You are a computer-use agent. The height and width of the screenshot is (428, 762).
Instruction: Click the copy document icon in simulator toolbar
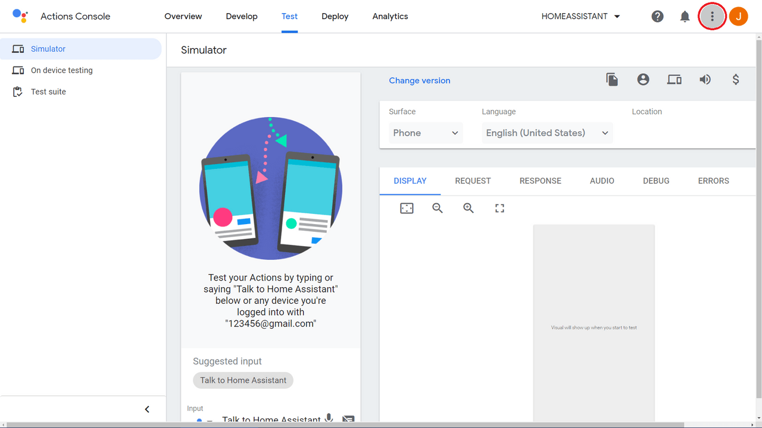coord(612,80)
